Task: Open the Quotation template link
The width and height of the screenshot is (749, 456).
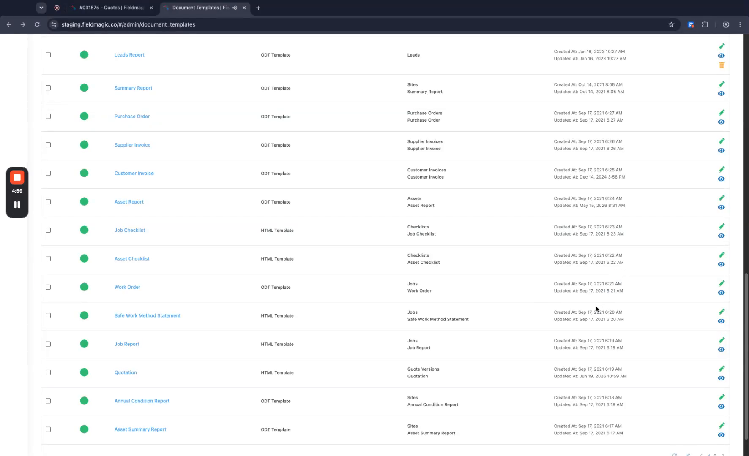Action: pos(126,372)
